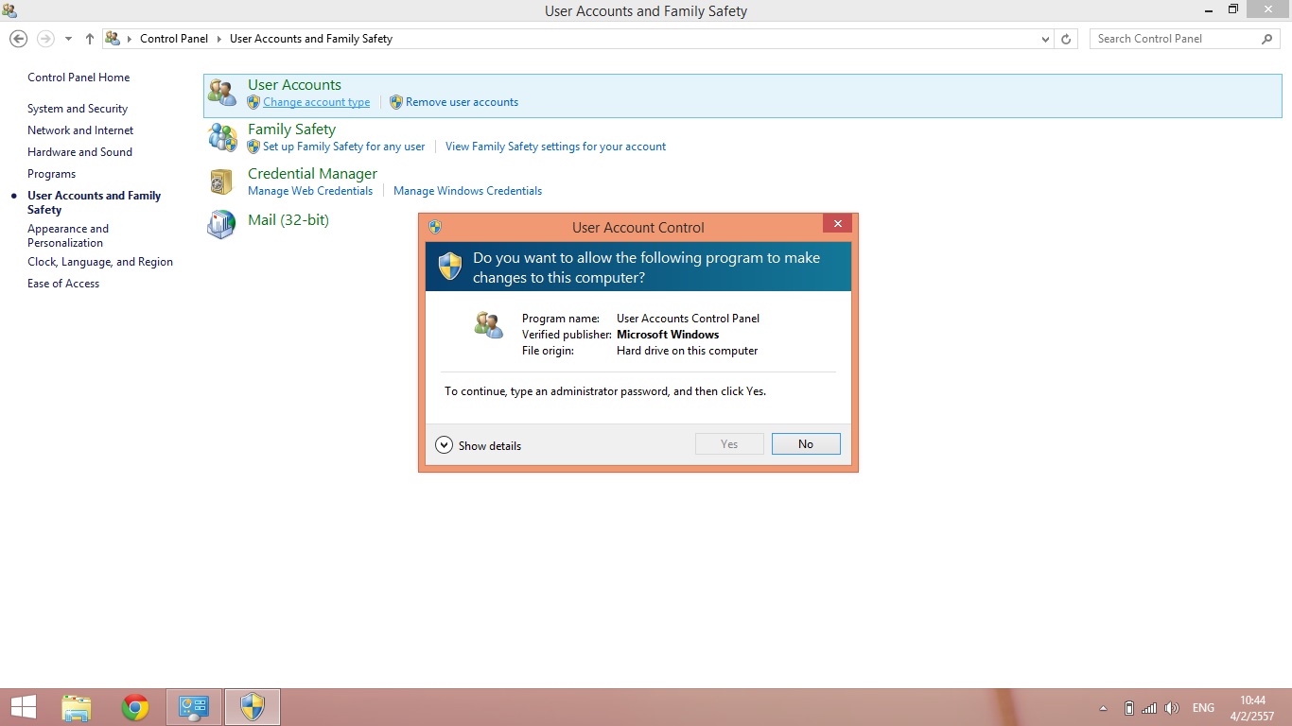
Task: Go back with the Back arrow button
Action: (18, 39)
